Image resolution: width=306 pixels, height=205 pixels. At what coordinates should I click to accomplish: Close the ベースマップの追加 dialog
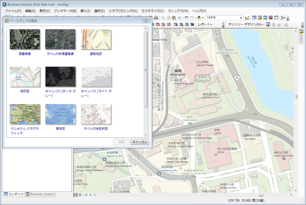pyautogui.click(x=146, y=21)
